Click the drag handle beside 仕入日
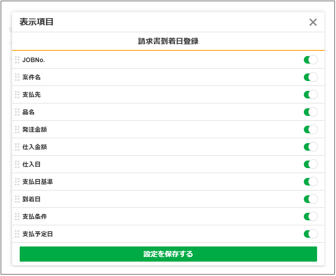 pyautogui.click(x=17, y=164)
